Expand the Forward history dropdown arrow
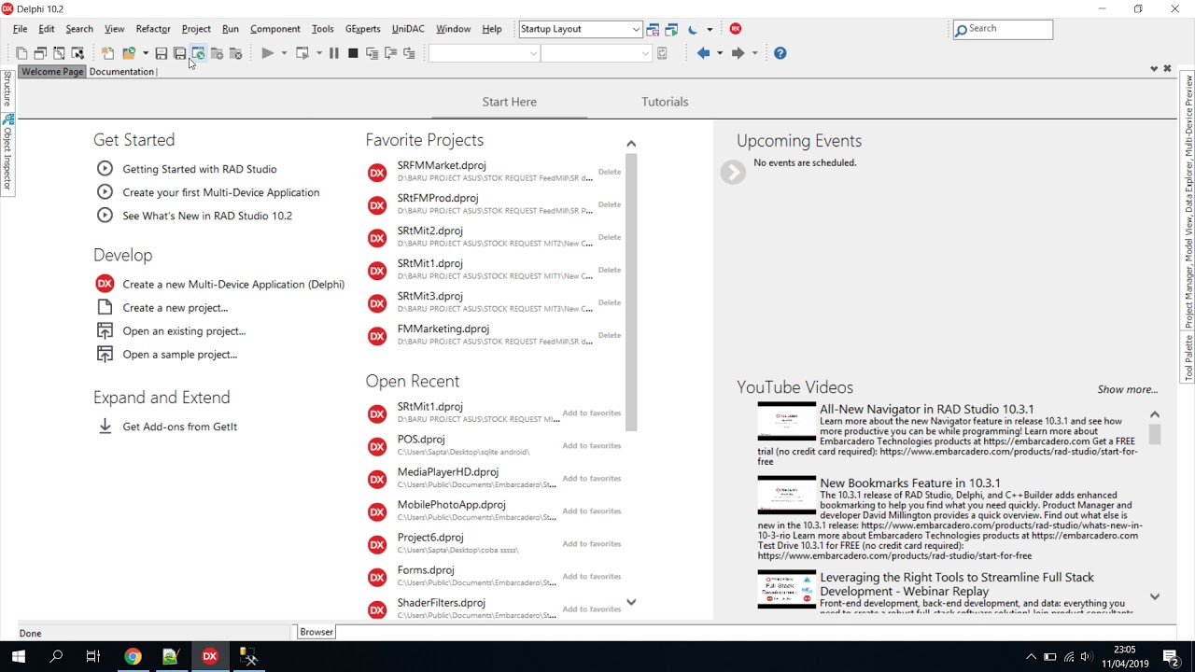 pos(754,53)
